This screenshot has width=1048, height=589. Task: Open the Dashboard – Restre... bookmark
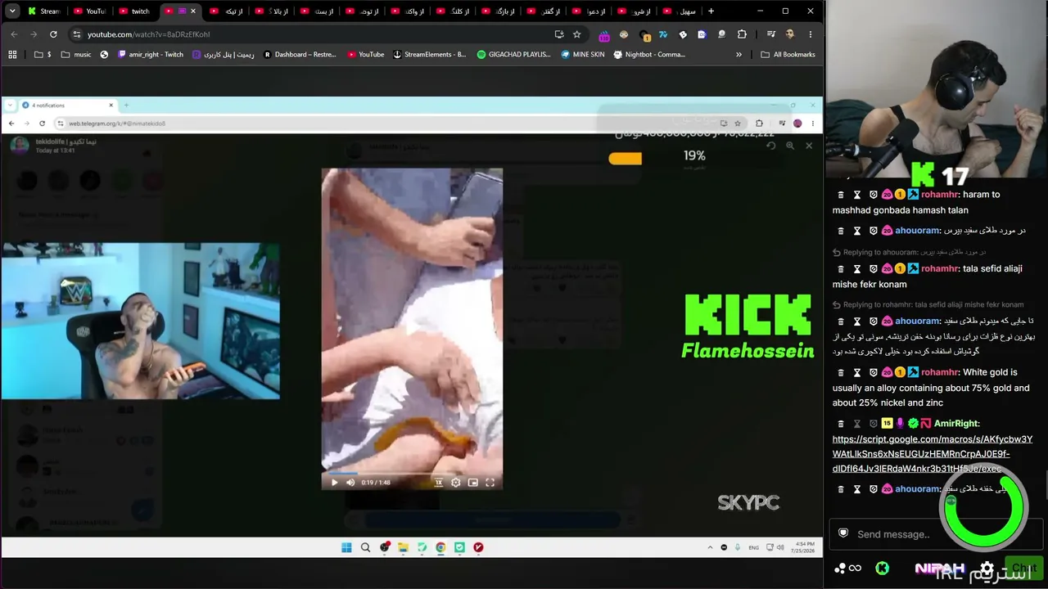click(300, 55)
